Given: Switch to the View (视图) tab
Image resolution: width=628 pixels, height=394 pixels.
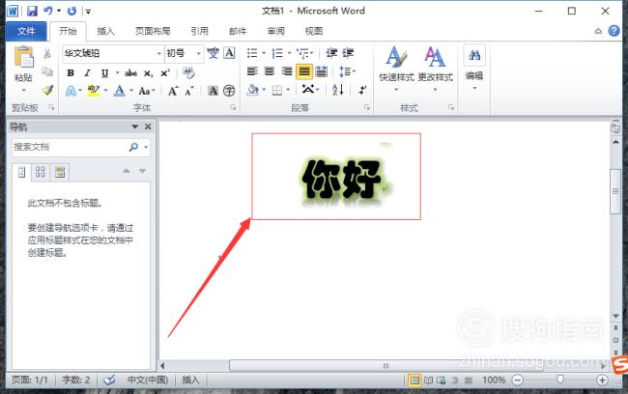Looking at the screenshot, I should tap(314, 31).
